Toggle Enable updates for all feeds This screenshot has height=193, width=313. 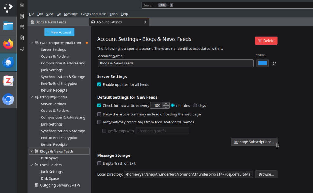(x=99, y=85)
